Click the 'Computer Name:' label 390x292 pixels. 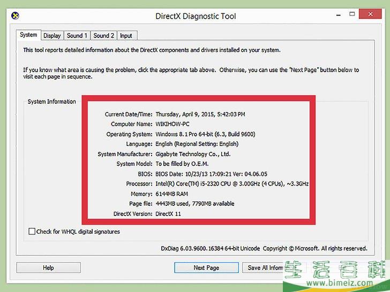click(132, 124)
